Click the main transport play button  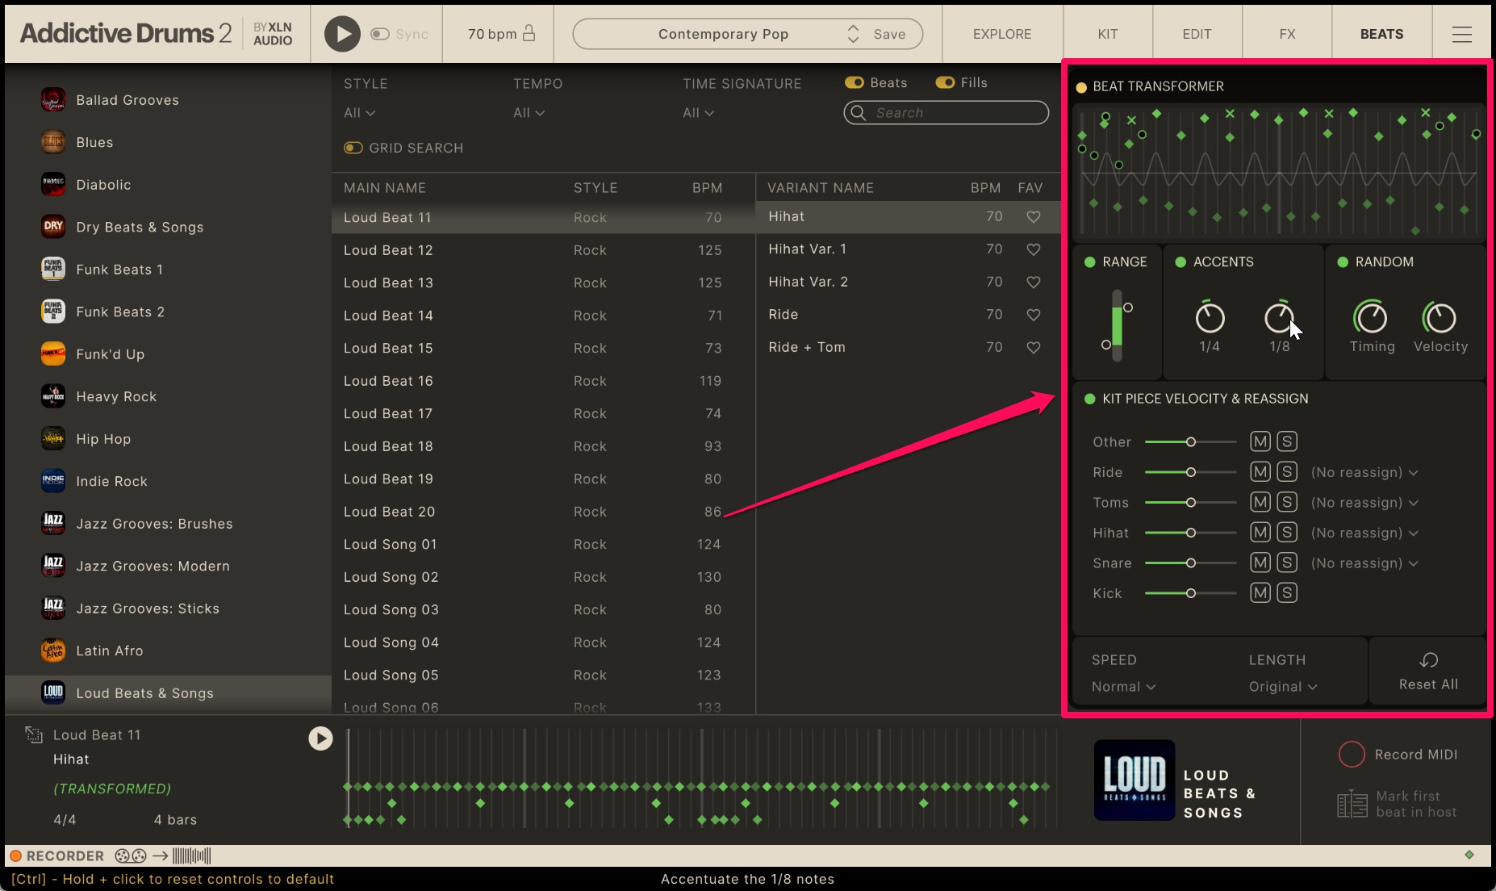point(342,34)
